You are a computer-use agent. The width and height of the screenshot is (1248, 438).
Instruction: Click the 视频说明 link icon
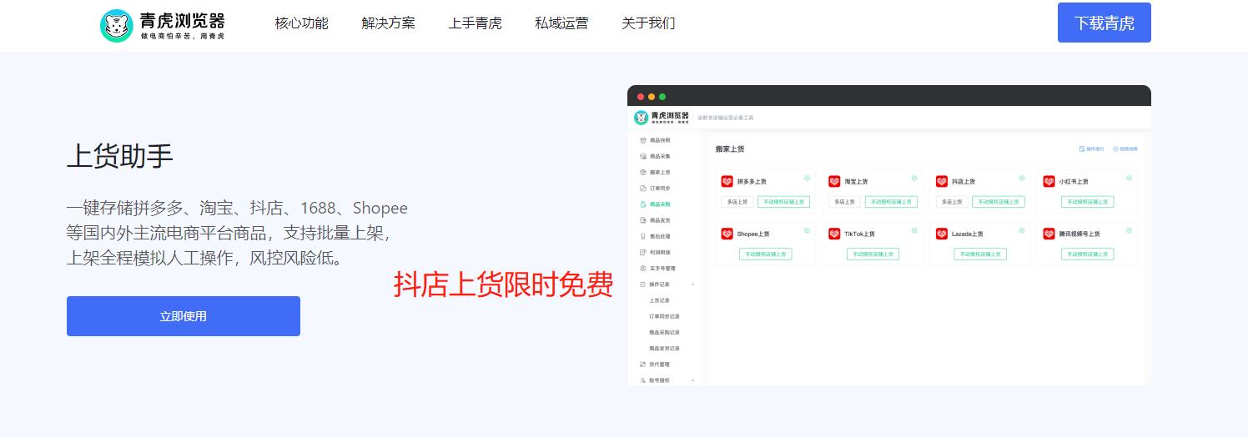[x=1115, y=149]
